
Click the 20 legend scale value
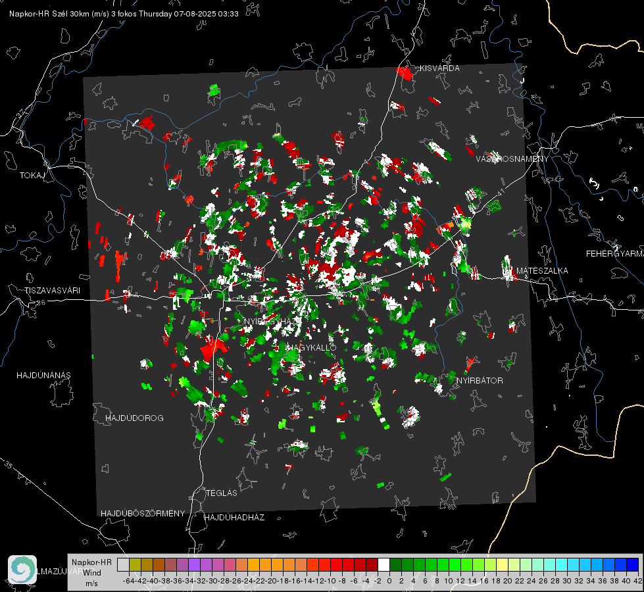pos(508,581)
